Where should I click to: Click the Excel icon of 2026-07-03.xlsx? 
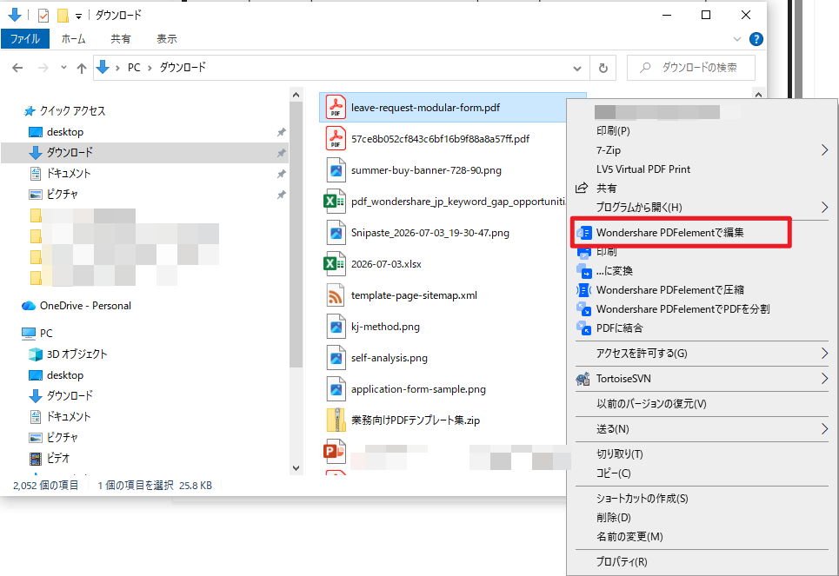click(335, 264)
